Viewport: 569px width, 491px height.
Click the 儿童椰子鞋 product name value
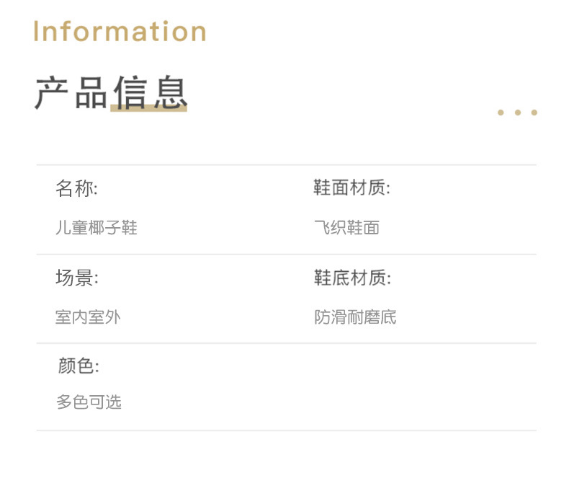click(x=96, y=229)
